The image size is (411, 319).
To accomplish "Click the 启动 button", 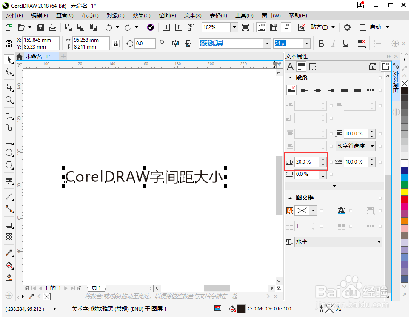I will [x=375, y=27].
